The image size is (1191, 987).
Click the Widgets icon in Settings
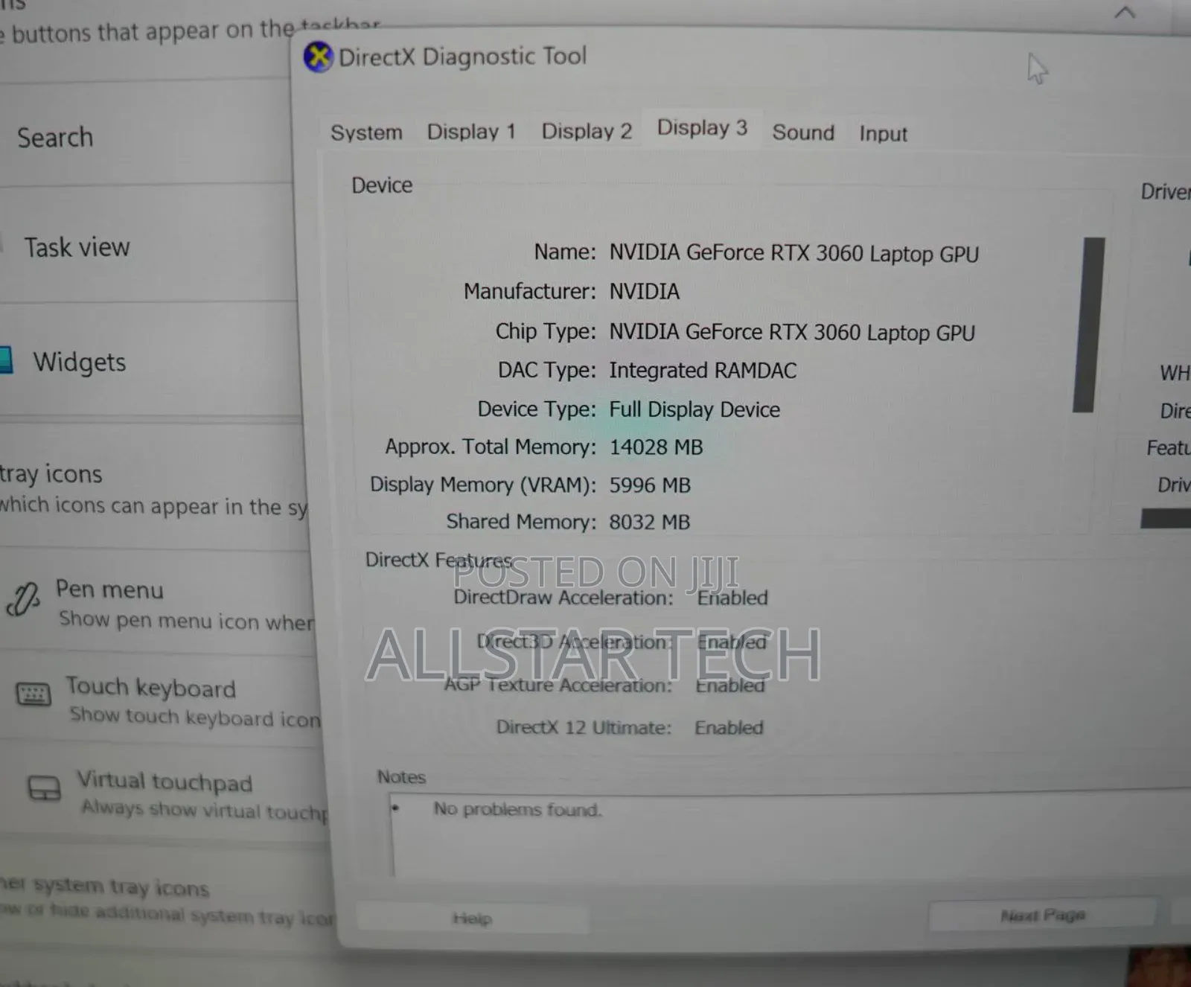point(5,360)
